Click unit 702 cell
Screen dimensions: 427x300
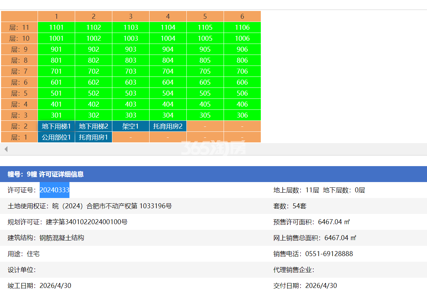[x=94, y=71]
